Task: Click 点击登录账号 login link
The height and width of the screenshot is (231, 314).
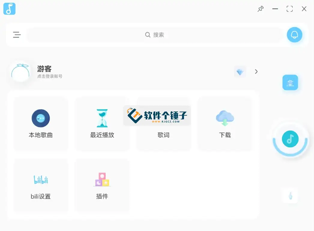Action: tap(50, 76)
